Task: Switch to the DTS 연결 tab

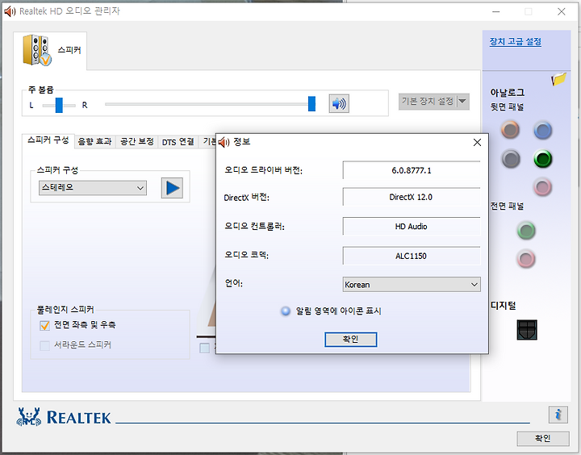Action: pos(178,142)
